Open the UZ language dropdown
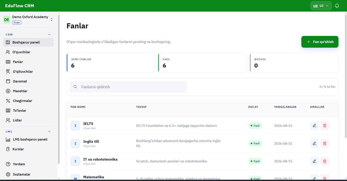Image resolution: width=347 pixels, height=181 pixels. [321, 6]
